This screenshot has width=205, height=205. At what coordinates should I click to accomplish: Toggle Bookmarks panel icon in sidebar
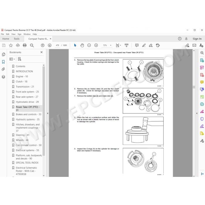(4, 62)
